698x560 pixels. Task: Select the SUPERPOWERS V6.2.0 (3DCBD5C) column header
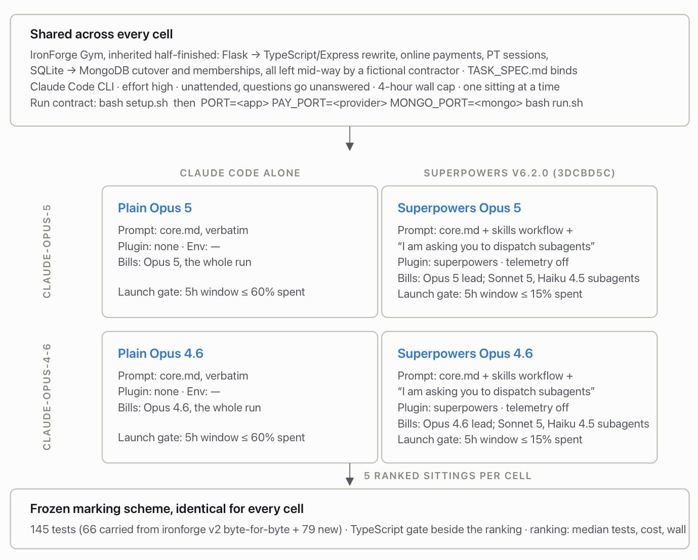click(x=519, y=173)
